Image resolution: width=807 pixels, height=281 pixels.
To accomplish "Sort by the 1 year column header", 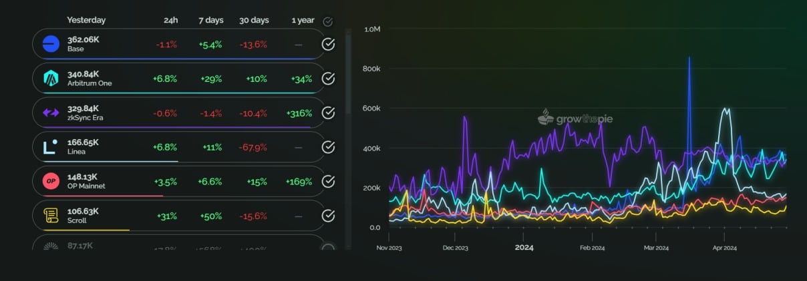I will point(303,20).
